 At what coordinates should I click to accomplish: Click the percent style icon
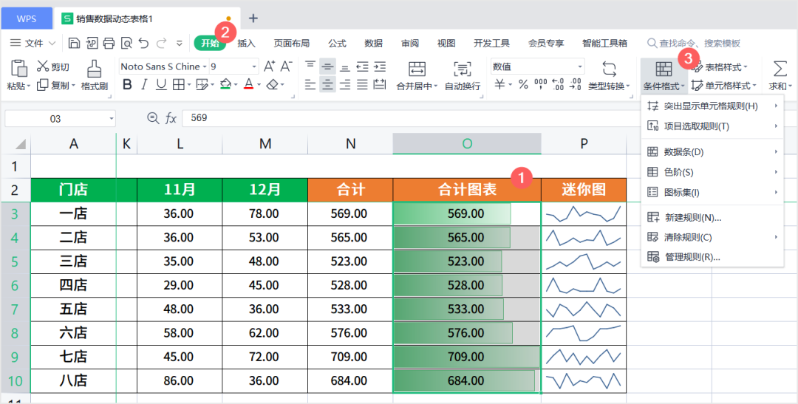click(523, 85)
